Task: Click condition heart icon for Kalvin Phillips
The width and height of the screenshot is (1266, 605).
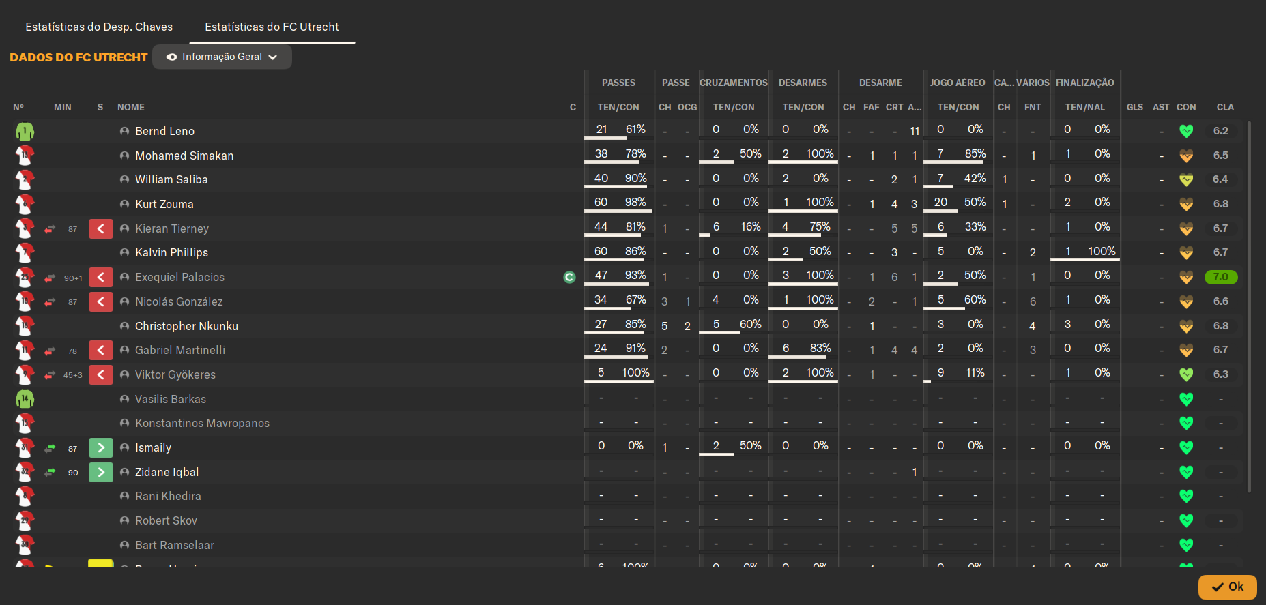Action: (1186, 252)
